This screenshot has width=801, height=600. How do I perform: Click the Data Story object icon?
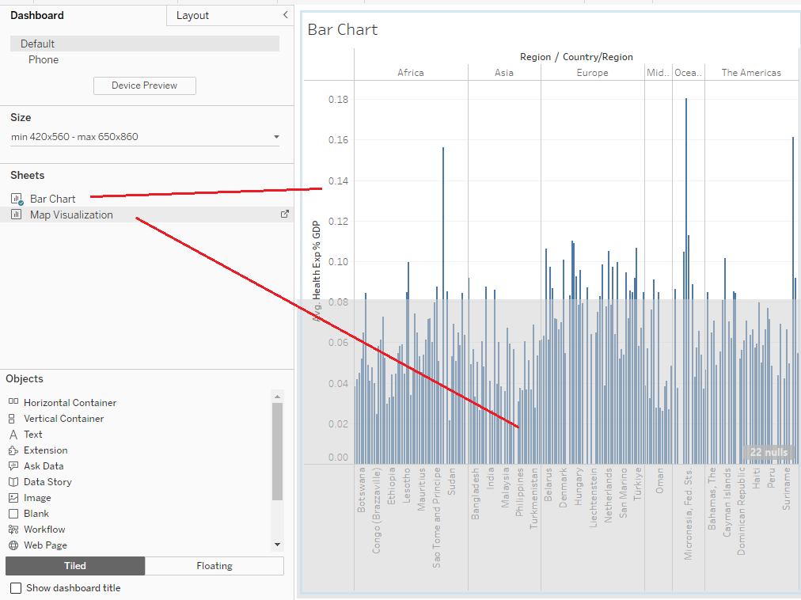13,481
